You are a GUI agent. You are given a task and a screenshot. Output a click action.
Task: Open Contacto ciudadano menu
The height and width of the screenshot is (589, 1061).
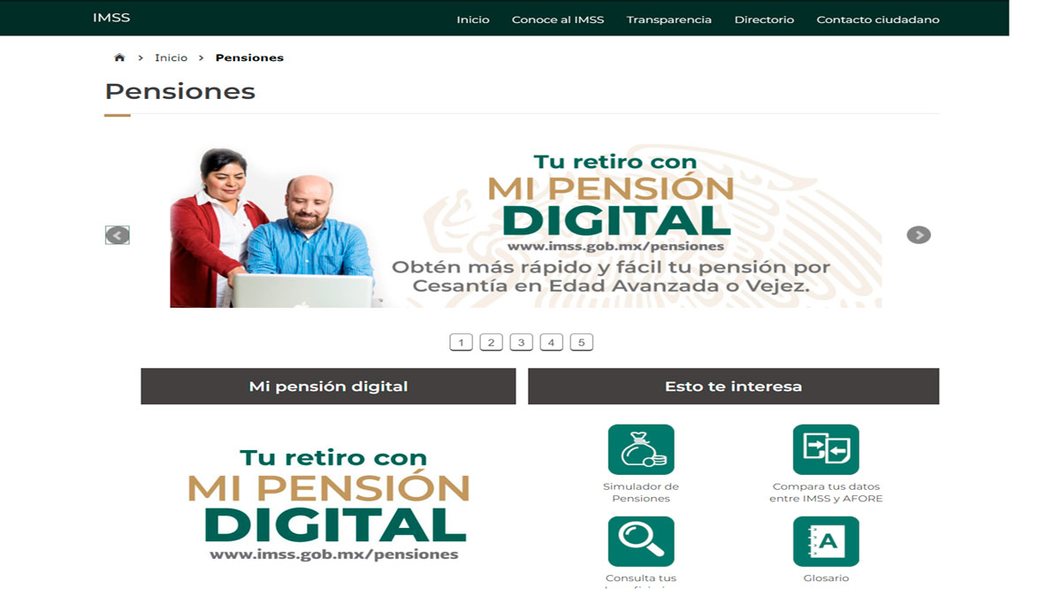[x=878, y=19]
